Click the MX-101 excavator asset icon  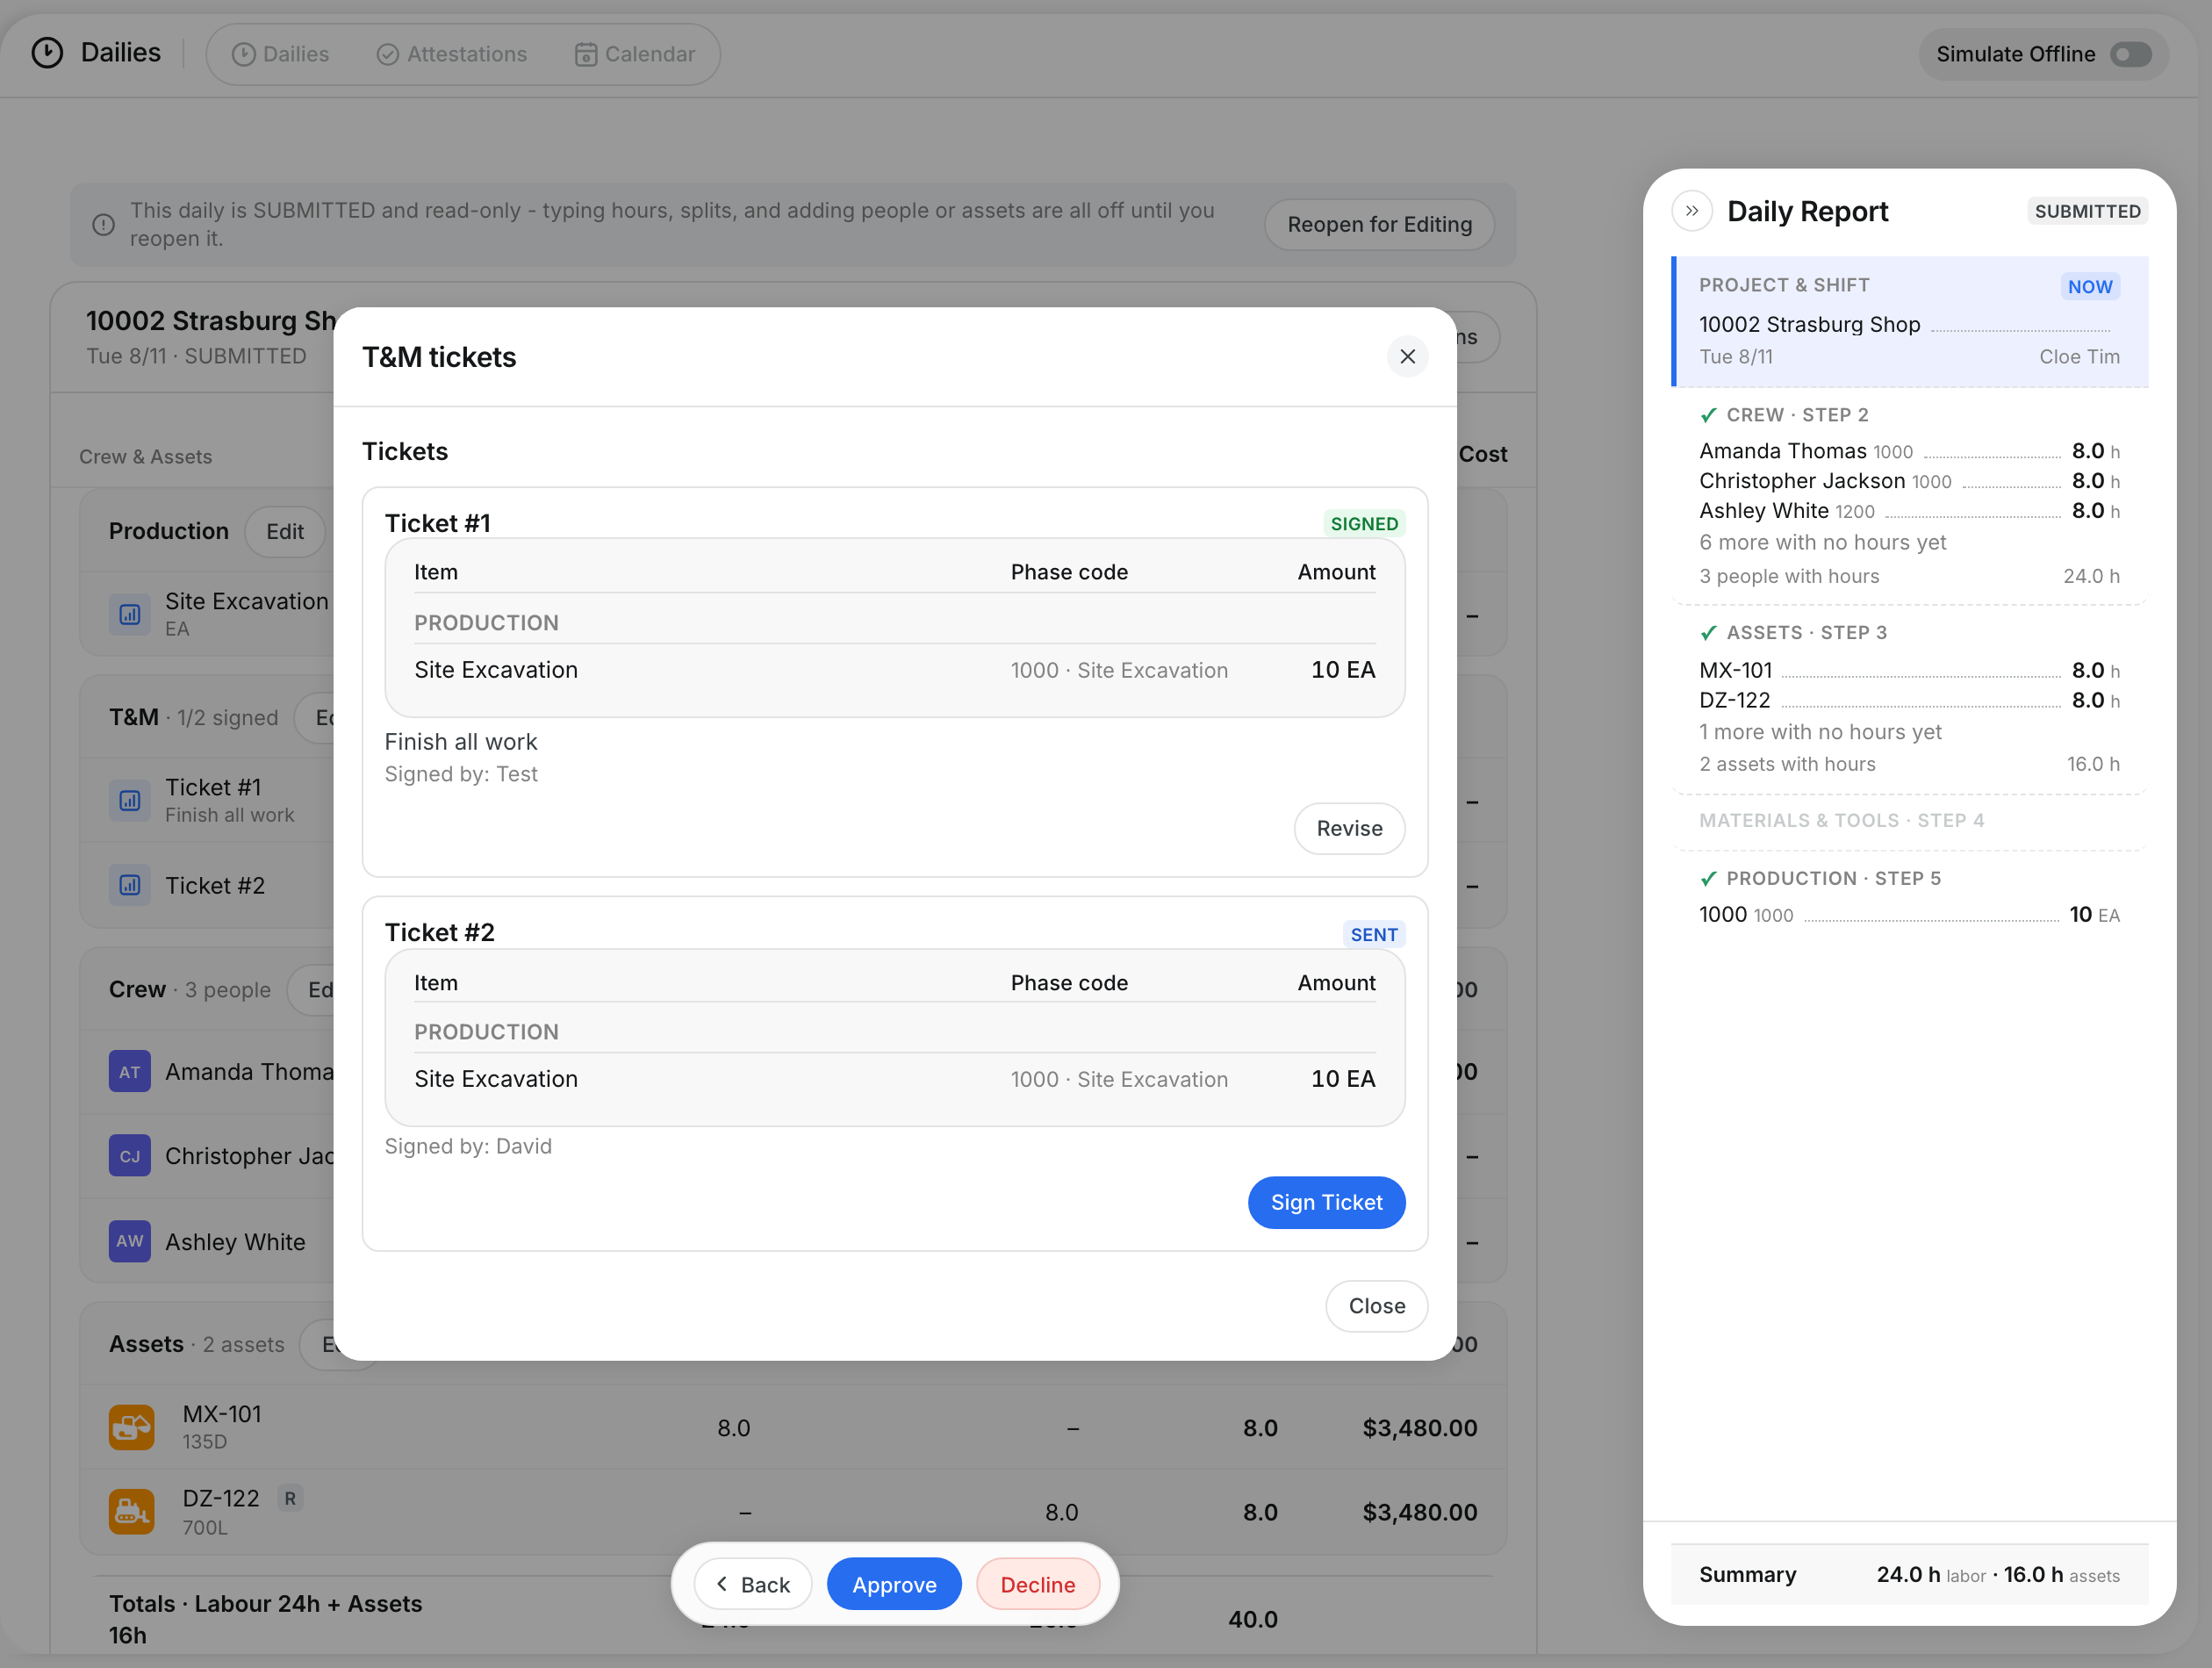click(x=131, y=1427)
